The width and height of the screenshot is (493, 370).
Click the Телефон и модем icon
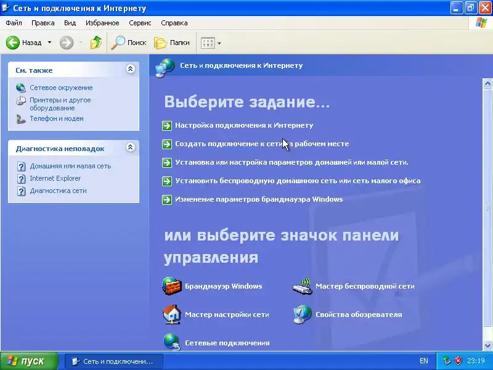coord(21,119)
